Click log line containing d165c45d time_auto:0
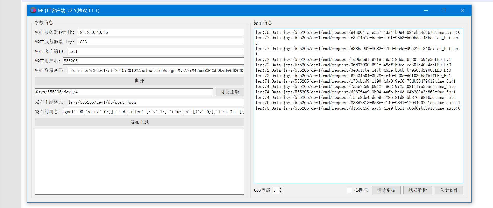The width and height of the screenshot is (493, 208). 358,108
